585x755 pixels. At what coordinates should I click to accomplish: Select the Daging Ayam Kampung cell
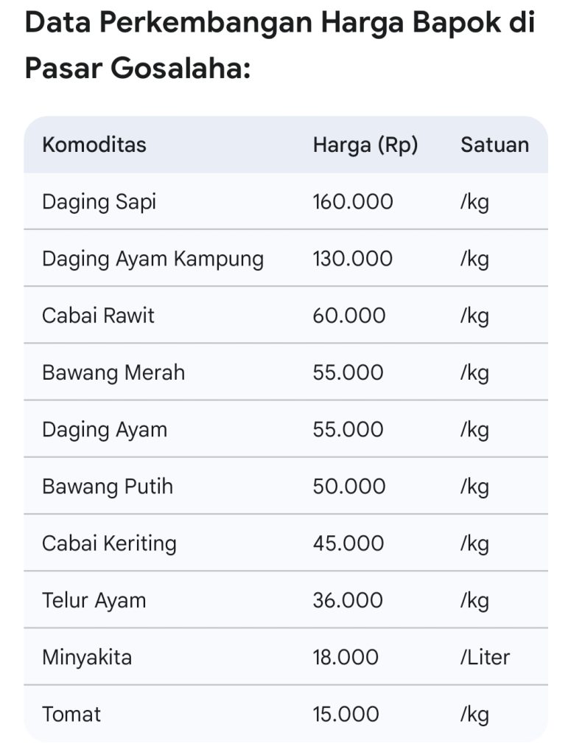(x=153, y=259)
